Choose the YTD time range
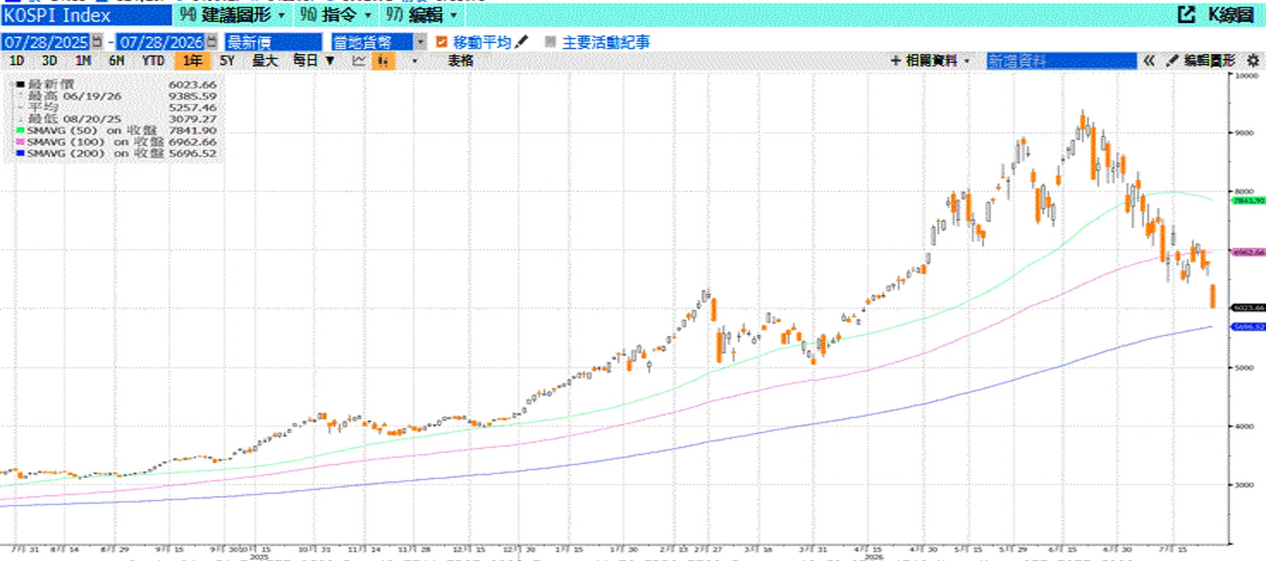The image size is (1266, 561). pos(153,61)
